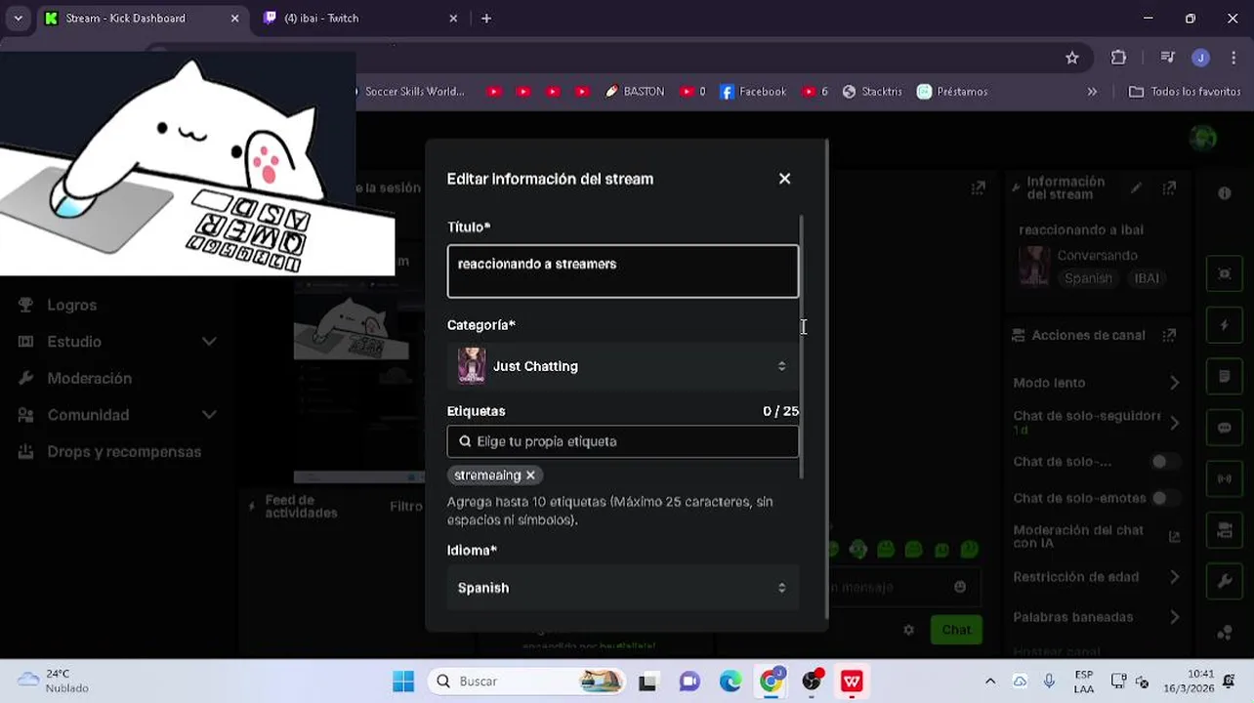This screenshot has height=703, width=1254.
Task: Open the Facebook bookmark
Action: pyautogui.click(x=753, y=91)
